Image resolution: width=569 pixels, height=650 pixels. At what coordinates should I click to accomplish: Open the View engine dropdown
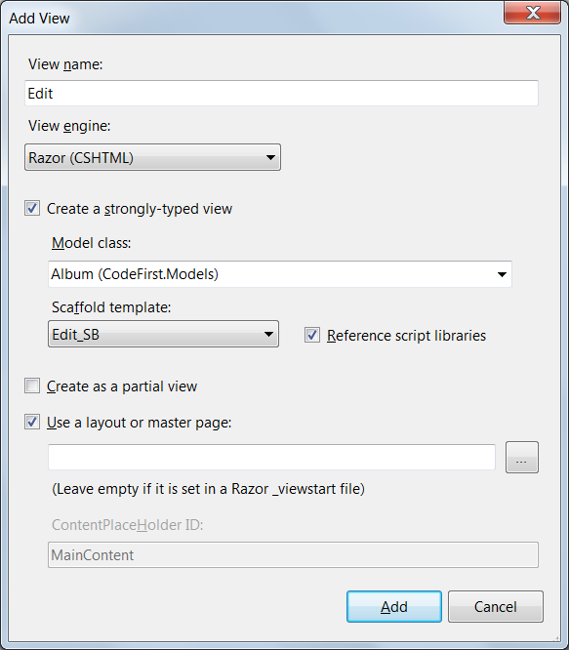(152, 157)
